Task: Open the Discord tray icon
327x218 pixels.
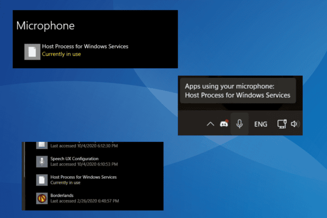Action: click(224, 123)
